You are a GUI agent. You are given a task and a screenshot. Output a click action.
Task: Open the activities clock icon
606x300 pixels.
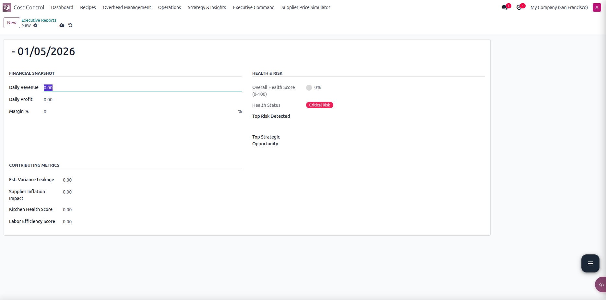(x=519, y=7)
